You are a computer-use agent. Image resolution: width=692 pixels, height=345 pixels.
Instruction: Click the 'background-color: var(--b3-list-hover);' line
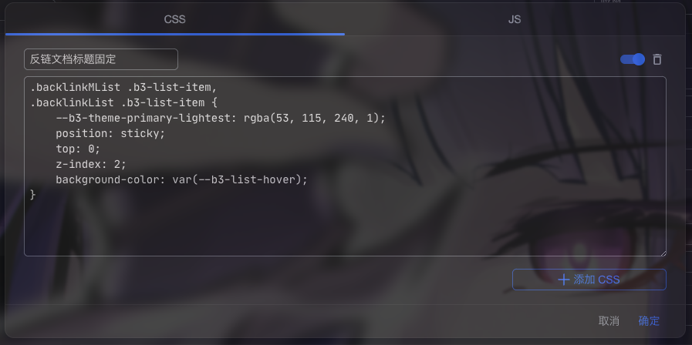181,179
